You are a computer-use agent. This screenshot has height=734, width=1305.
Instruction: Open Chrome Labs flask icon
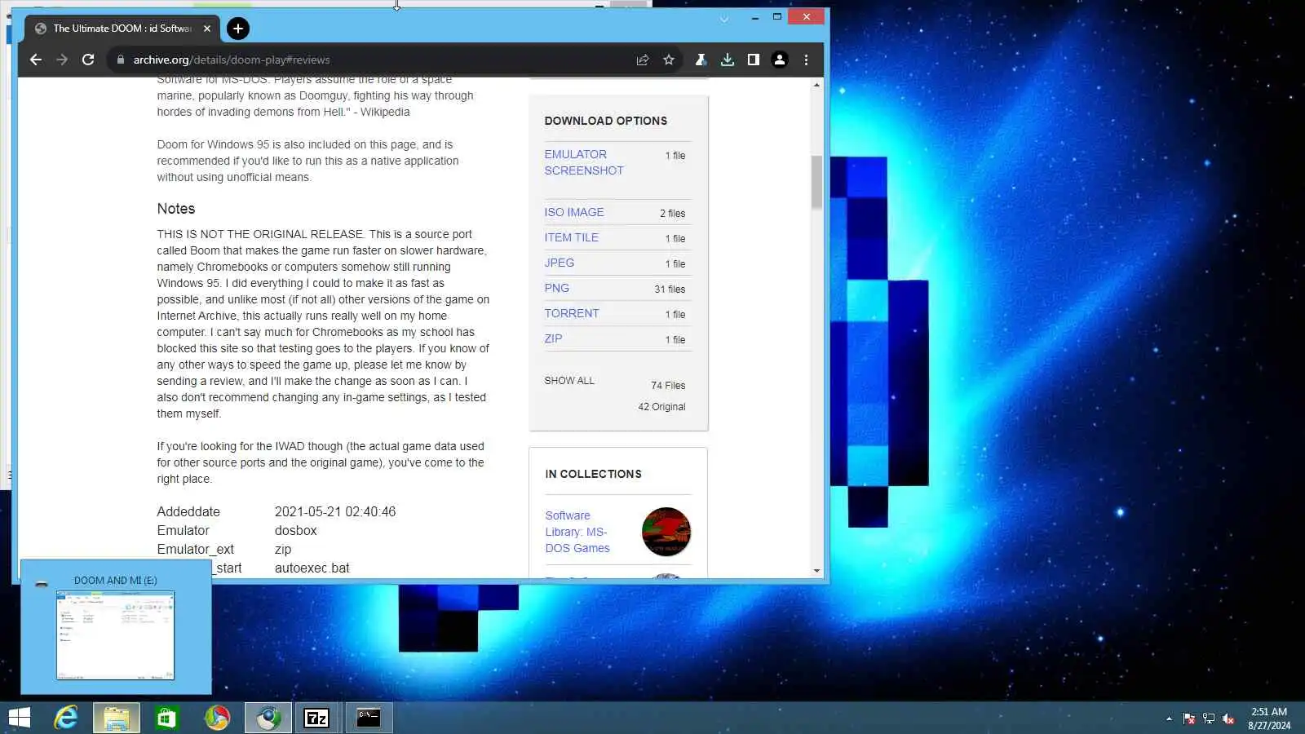pos(701,60)
